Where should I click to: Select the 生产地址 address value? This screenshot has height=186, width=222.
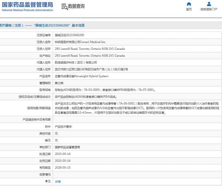[x=90, y=56]
